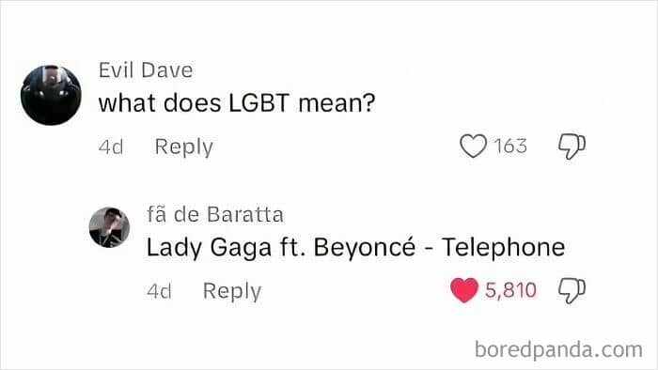Unlike fã de Baratta's reply via the red heart
Viewport: 658px width, 370px height.
[464, 290]
